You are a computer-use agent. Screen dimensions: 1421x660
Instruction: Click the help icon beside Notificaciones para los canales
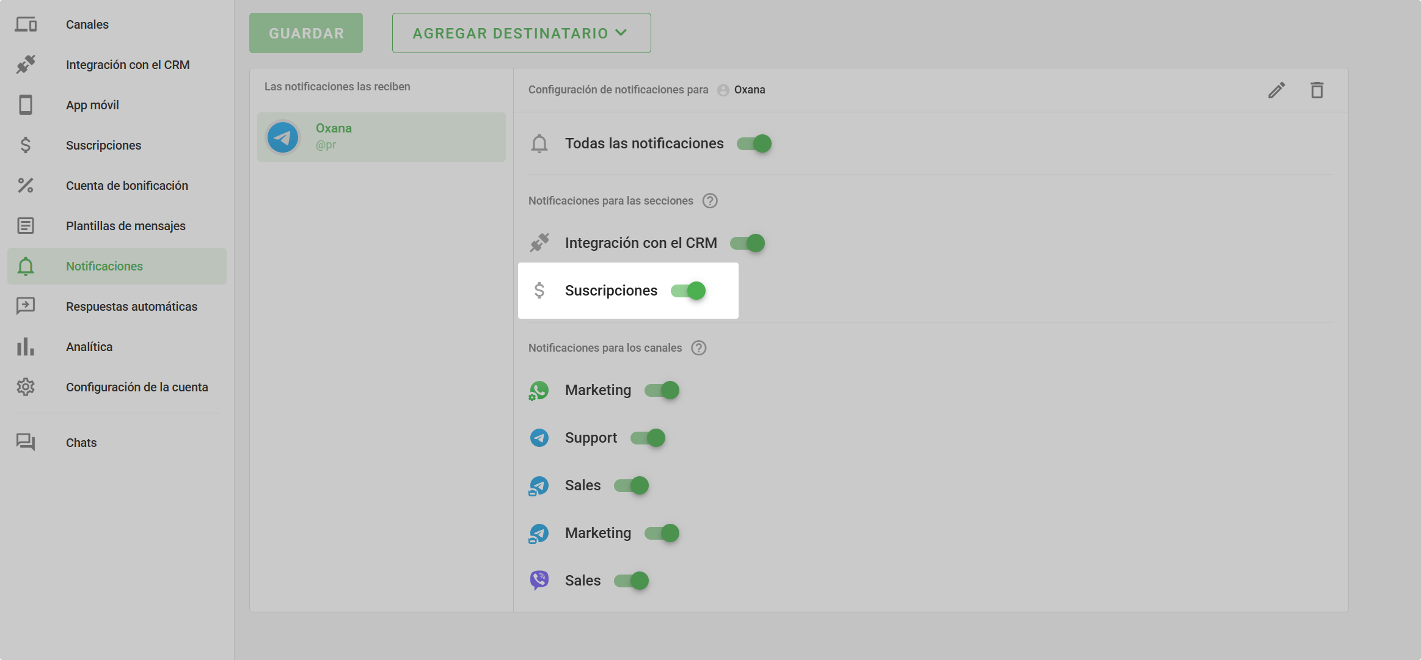click(x=699, y=348)
